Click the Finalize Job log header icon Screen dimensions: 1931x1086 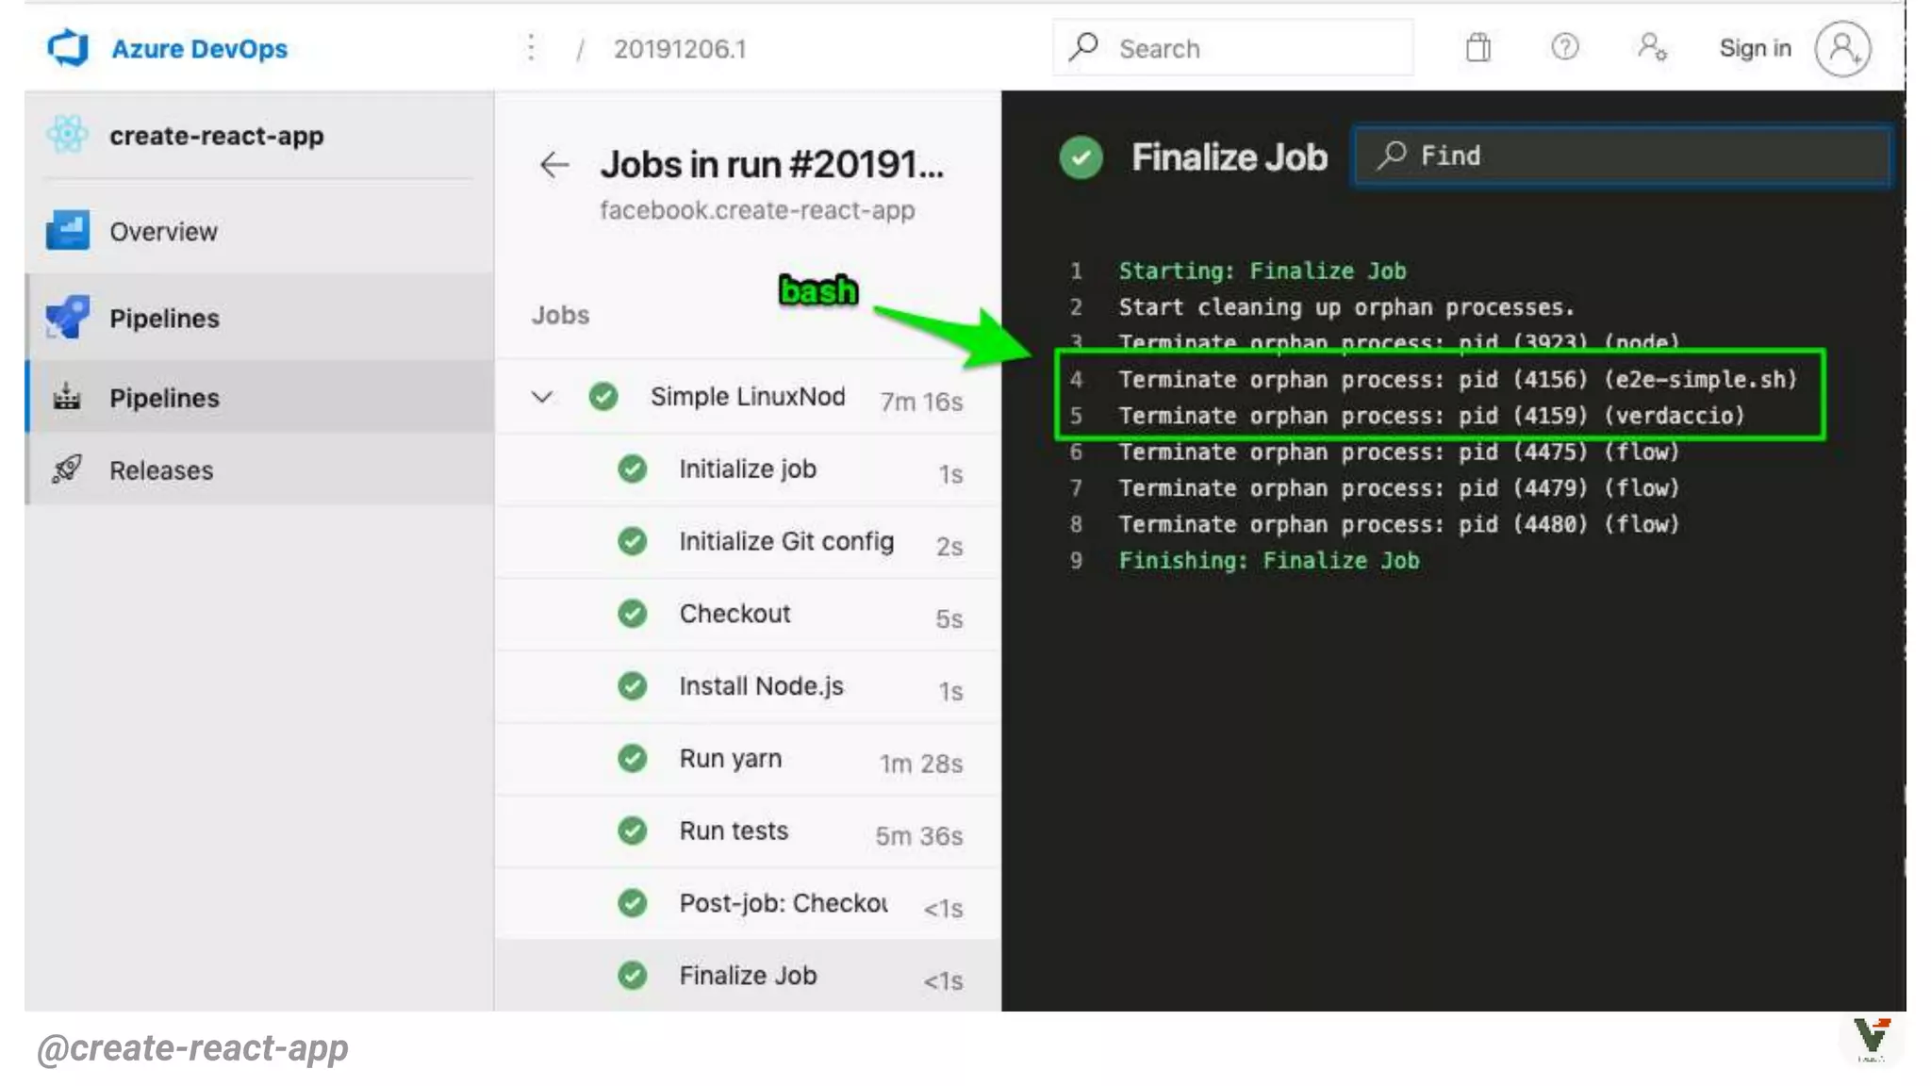(x=1081, y=157)
